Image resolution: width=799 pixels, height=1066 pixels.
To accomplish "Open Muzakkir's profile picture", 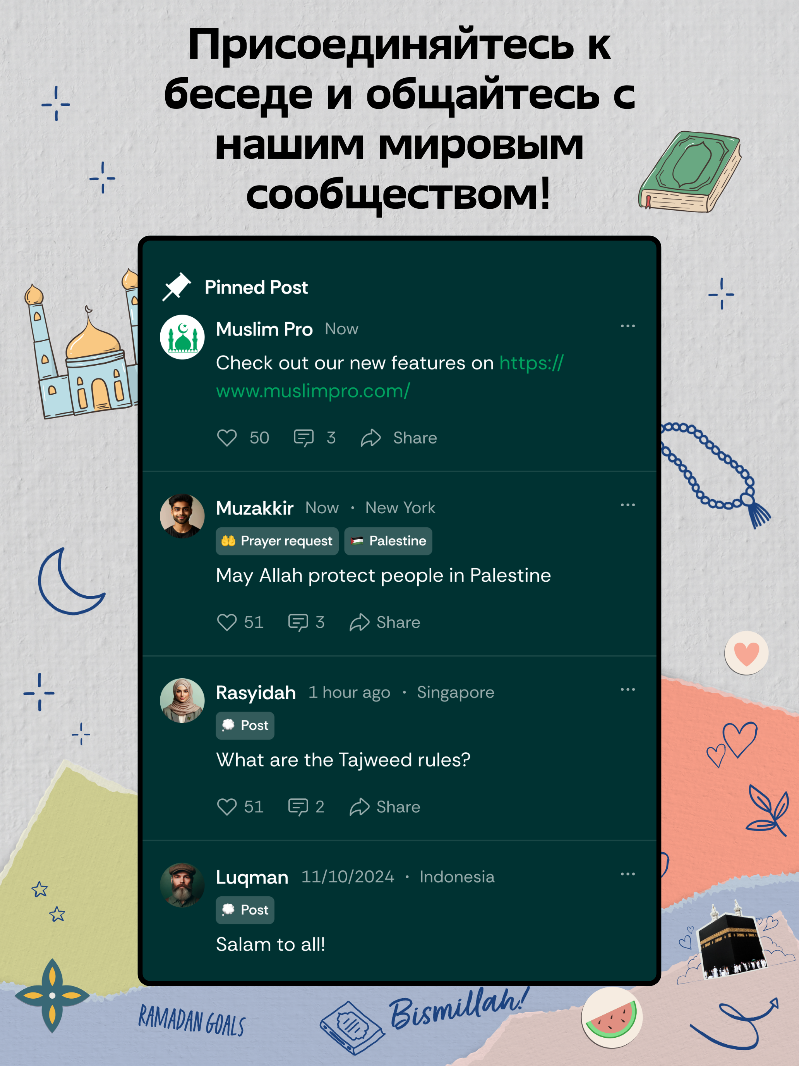I will pos(182,516).
